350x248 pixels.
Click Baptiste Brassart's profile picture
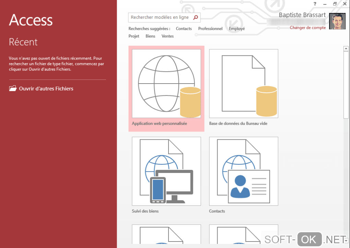[337, 21]
